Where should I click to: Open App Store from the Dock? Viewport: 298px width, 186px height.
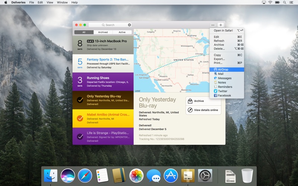click(171, 175)
